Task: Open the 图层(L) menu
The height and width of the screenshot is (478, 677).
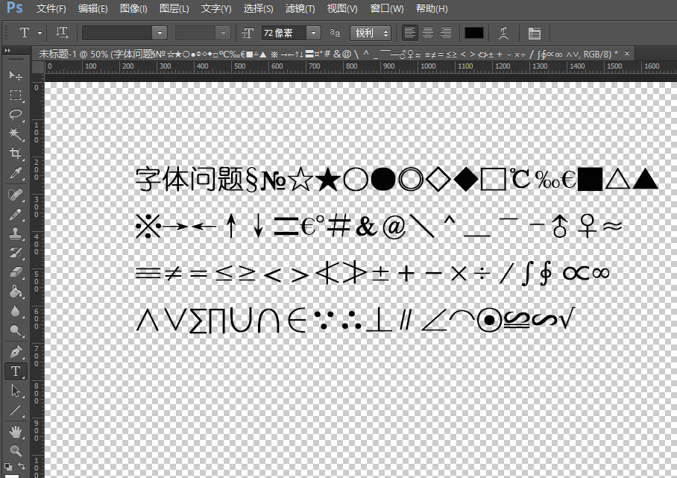Action: tap(174, 9)
